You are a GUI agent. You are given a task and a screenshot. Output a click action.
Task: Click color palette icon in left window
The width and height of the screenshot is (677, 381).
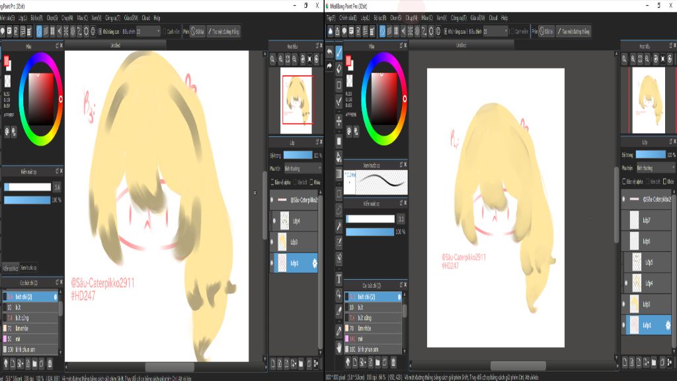click(x=7, y=132)
